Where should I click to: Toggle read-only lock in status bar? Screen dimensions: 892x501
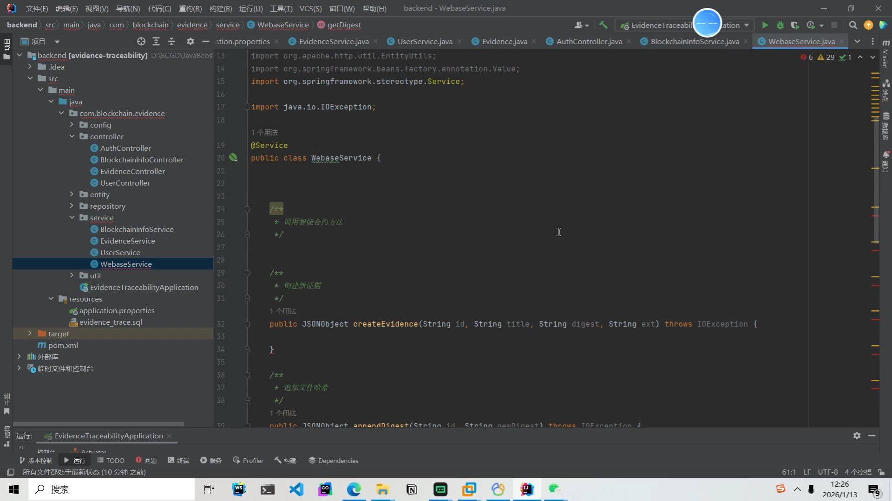(881, 472)
